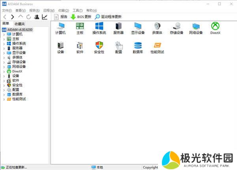Open the 主板 motherboard icon in main panel
This screenshot has height=170, width=237.
pyautogui.click(x=80, y=27)
